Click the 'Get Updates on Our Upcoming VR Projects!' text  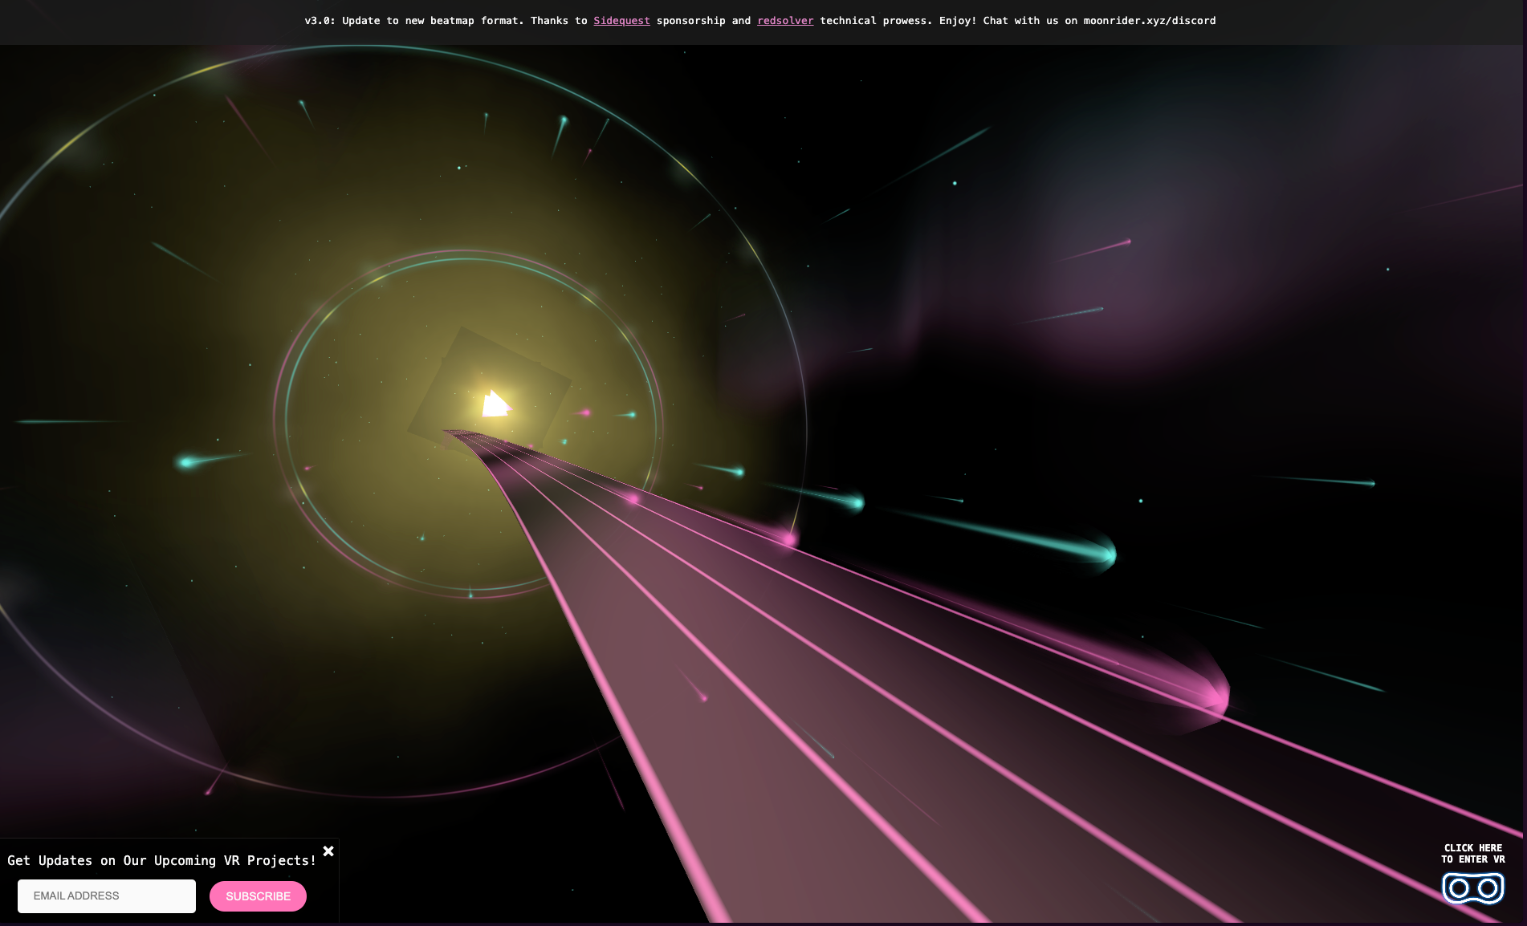pos(162,860)
